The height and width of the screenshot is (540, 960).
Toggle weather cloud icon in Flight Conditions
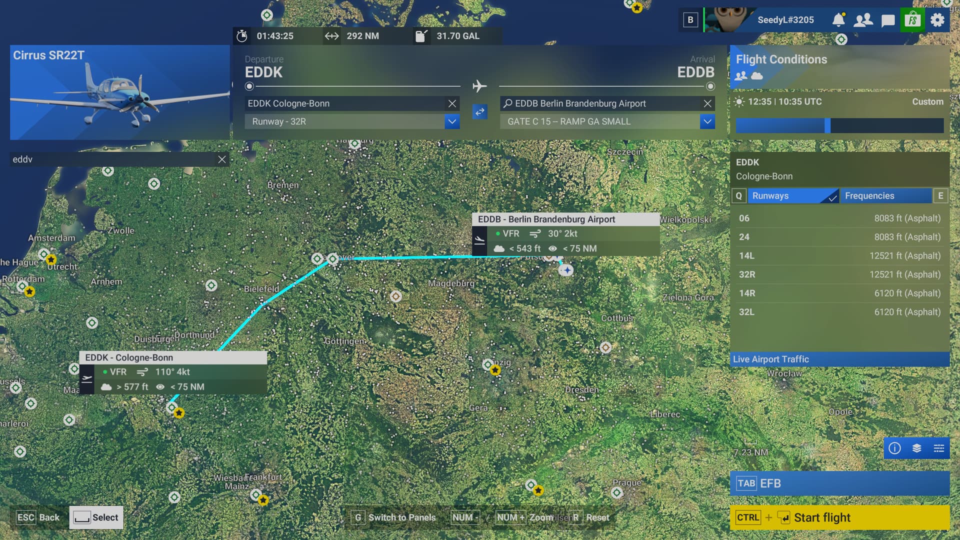(x=757, y=76)
